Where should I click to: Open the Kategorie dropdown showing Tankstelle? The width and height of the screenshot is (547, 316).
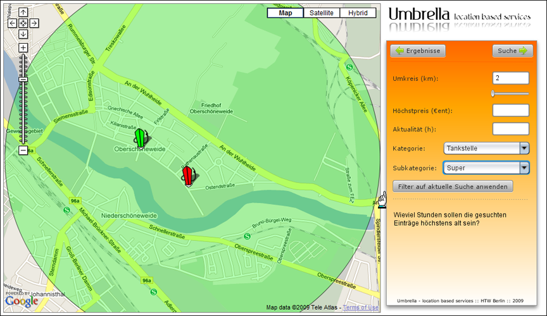pos(486,148)
